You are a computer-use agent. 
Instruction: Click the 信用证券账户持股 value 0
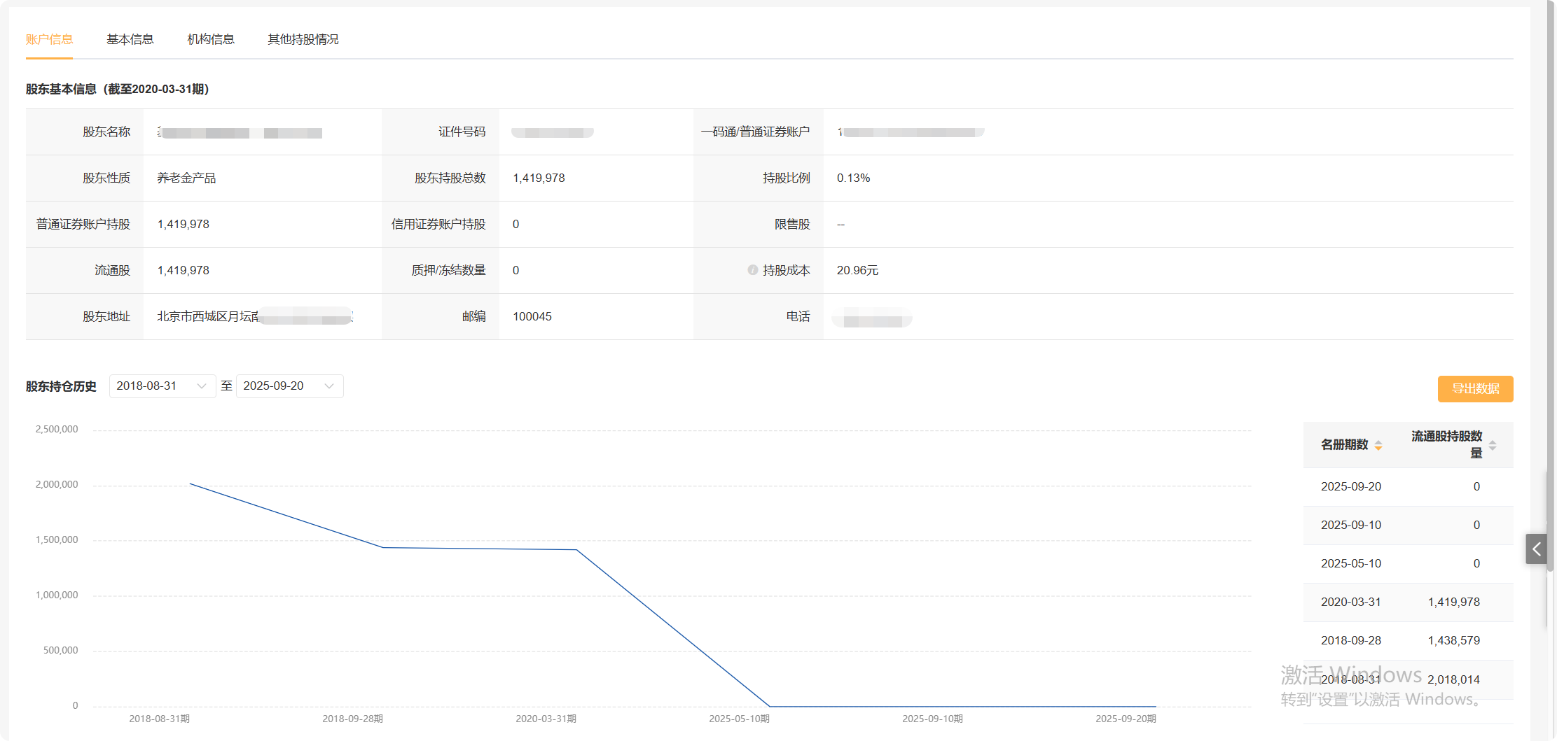[516, 225]
